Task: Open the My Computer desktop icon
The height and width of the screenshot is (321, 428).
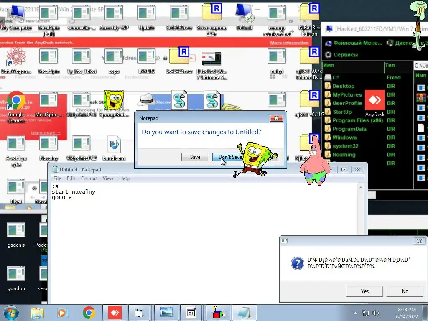Action: 16,17
